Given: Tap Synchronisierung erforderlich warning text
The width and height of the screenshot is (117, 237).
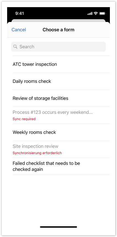Looking at the screenshot, I should (x=37, y=153).
